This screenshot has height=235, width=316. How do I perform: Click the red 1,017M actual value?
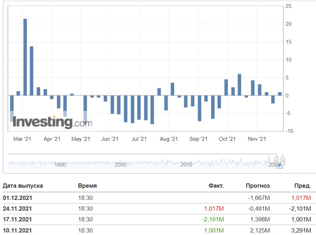[x=214, y=208]
